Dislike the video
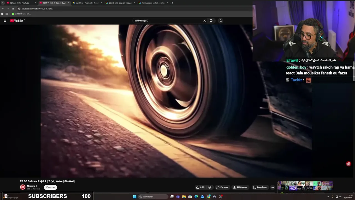 click(x=210, y=187)
